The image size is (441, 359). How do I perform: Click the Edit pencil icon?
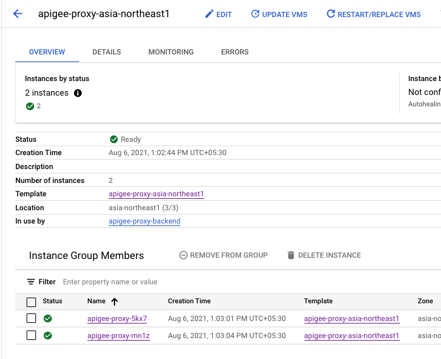[209, 14]
